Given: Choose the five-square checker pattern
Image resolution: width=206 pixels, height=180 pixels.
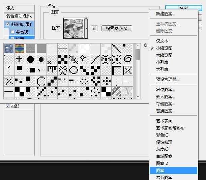Looking at the screenshot, I should 63,59.
